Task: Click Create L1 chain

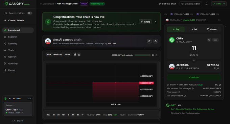Action: (14, 20)
